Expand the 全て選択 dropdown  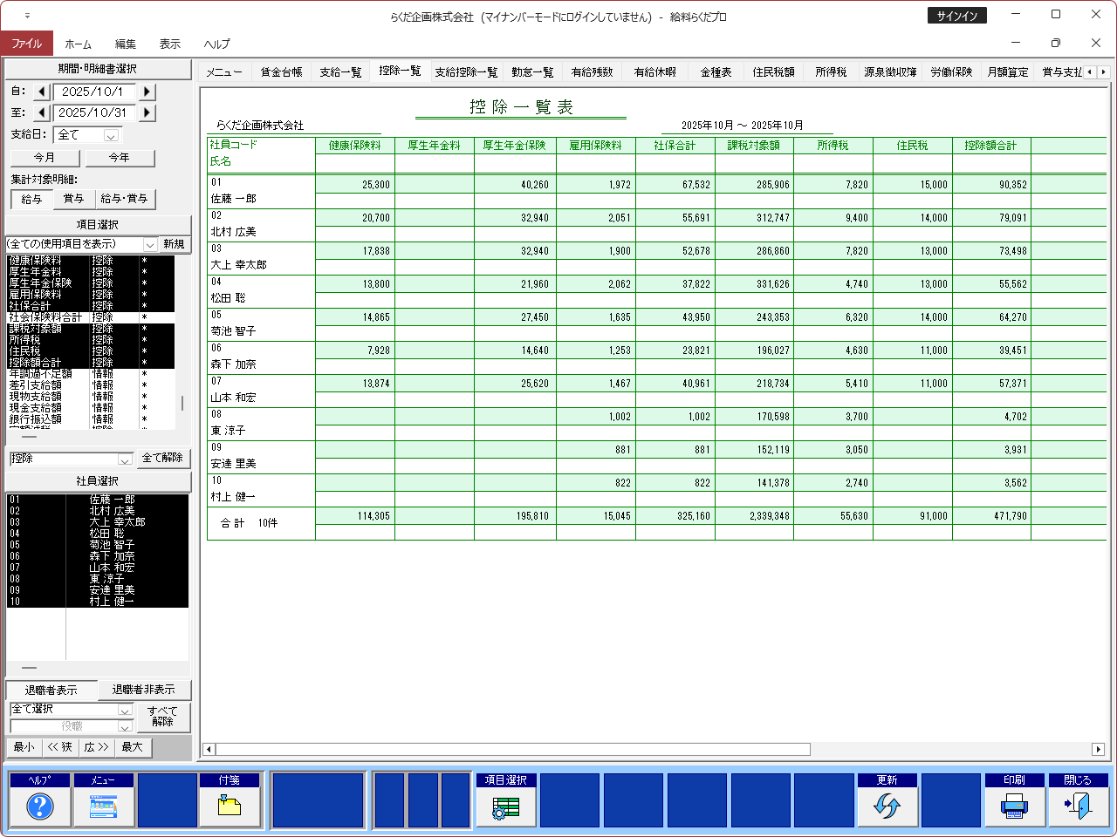coord(124,710)
